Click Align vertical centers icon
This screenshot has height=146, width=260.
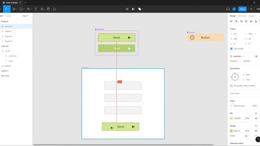[x=251, y=21]
